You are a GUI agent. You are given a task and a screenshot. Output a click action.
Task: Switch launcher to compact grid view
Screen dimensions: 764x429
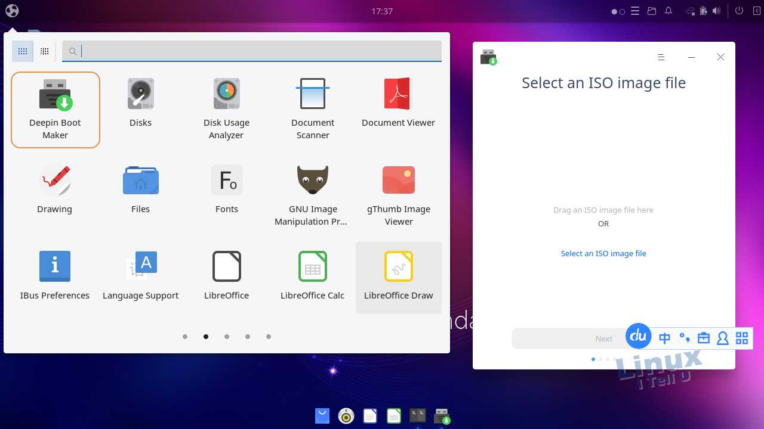click(44, 51)
